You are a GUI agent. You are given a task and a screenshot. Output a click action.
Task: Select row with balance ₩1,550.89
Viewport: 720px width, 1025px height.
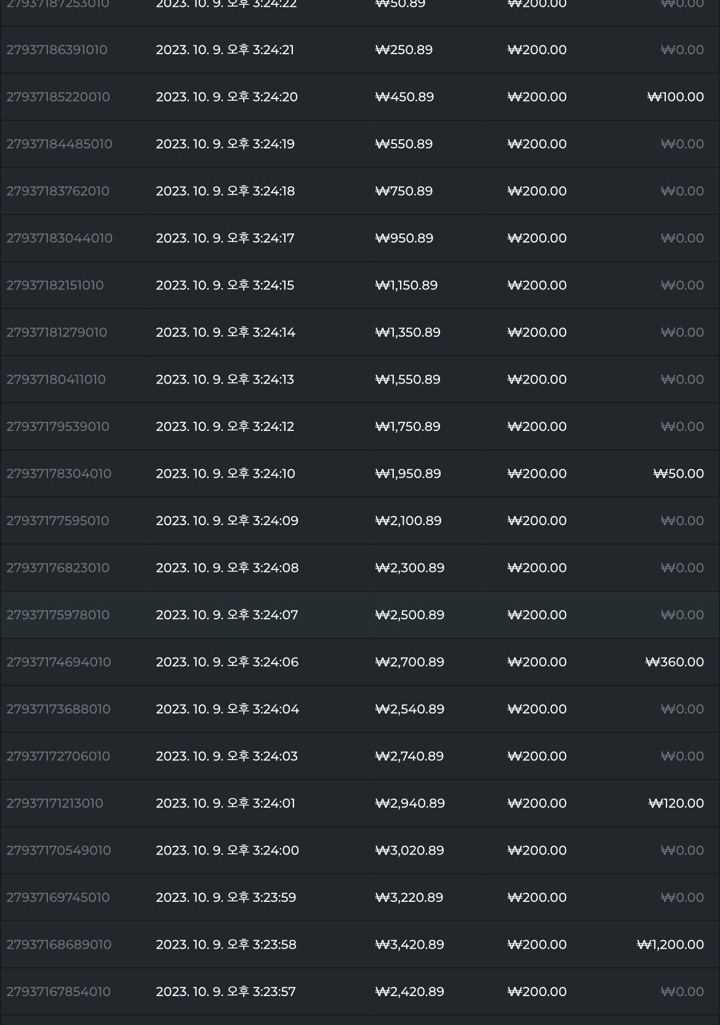(360, 380)
